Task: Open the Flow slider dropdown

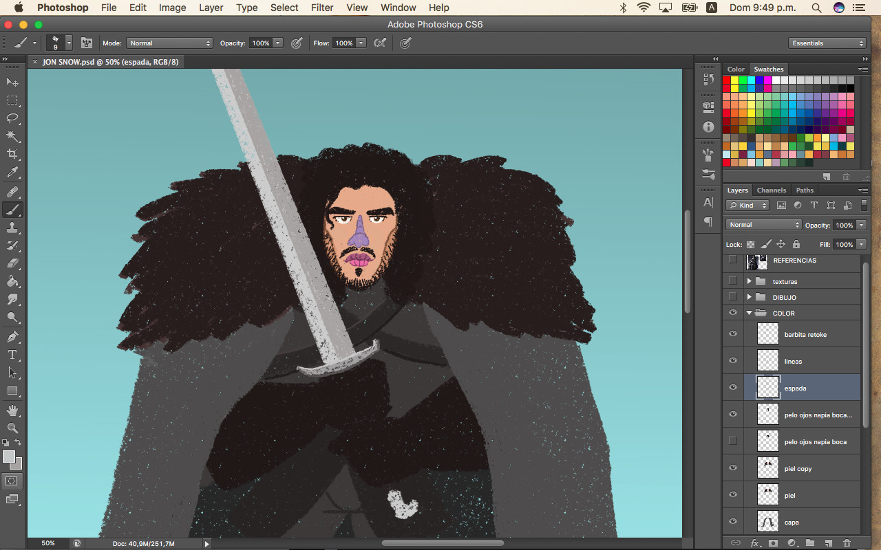Action: 360,43
